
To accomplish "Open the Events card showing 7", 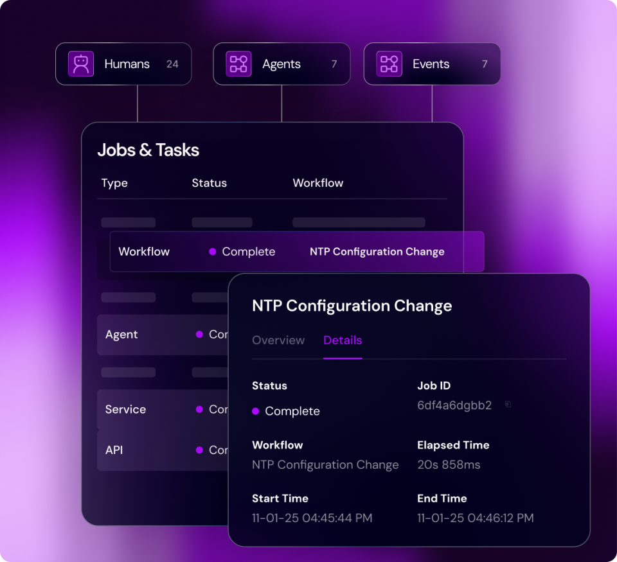I will pyautogui.click(x=432, y=64).
